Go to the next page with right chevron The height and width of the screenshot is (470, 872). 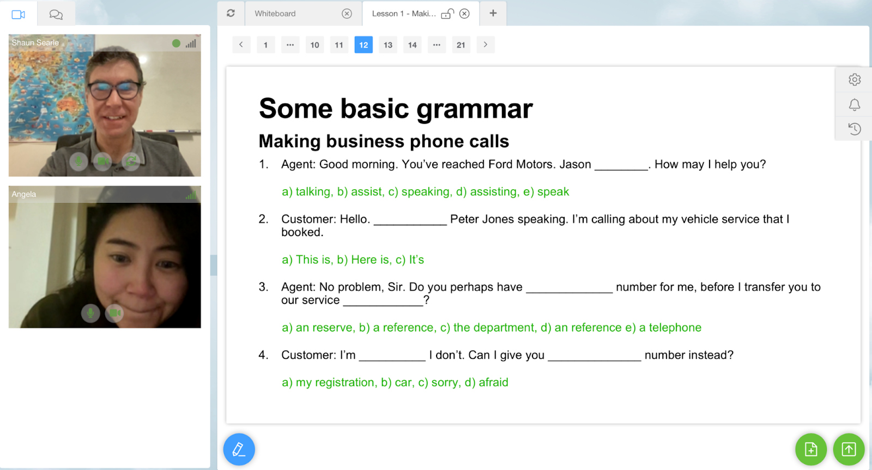[485, 45]
